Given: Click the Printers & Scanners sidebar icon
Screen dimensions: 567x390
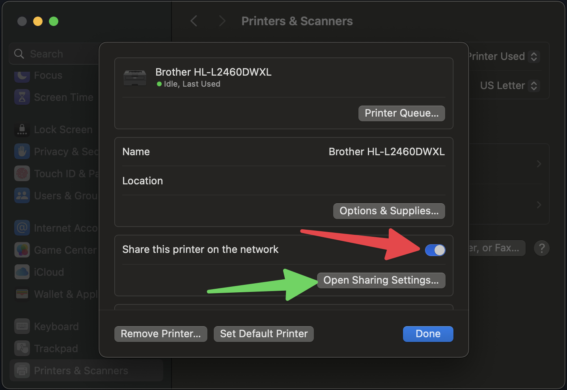Looking at the screenshot, I should point(22,370).
